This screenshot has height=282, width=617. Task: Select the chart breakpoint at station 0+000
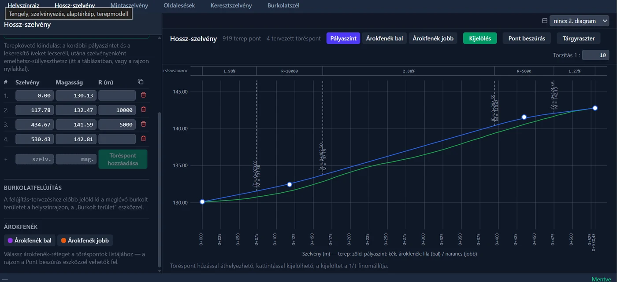(202, 202)
